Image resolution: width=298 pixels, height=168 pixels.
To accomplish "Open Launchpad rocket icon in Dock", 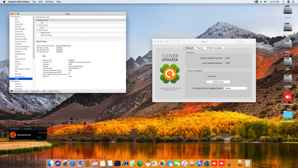I will [x=65, y=163].
